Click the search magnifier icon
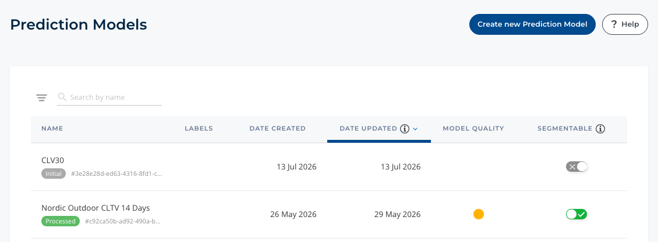The image size is (658, 242). (x=62, y=97)
